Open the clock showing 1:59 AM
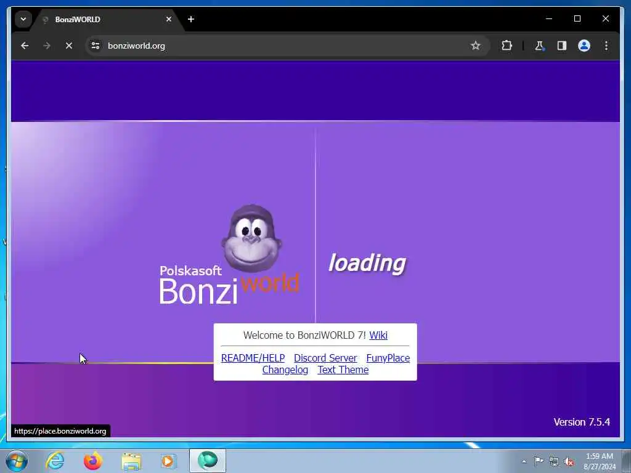Screen dimensions: 631x473 pyautogui.click(x=599, y=461)
